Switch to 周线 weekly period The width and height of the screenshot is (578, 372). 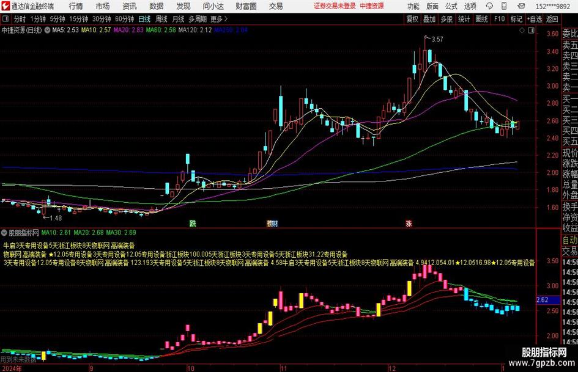(x=161, y=19)
